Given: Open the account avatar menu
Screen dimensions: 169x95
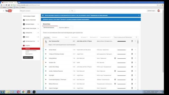Looking at the screenshot, I should pos(158,11).
